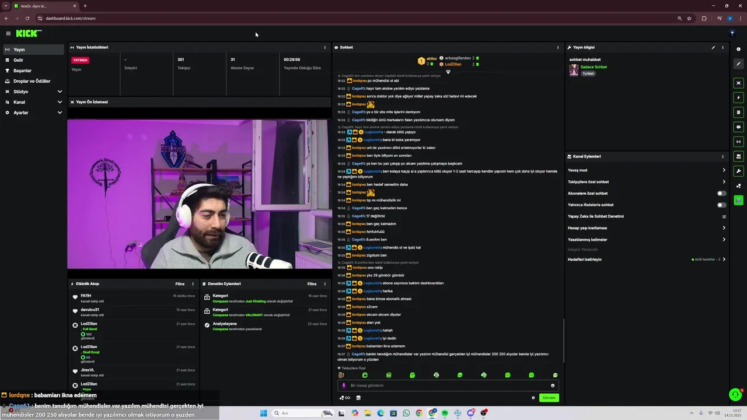Image resolution: width=747 pixels, height=420 pixels.
Task: Send message with Gönder button
Action: 549,398
